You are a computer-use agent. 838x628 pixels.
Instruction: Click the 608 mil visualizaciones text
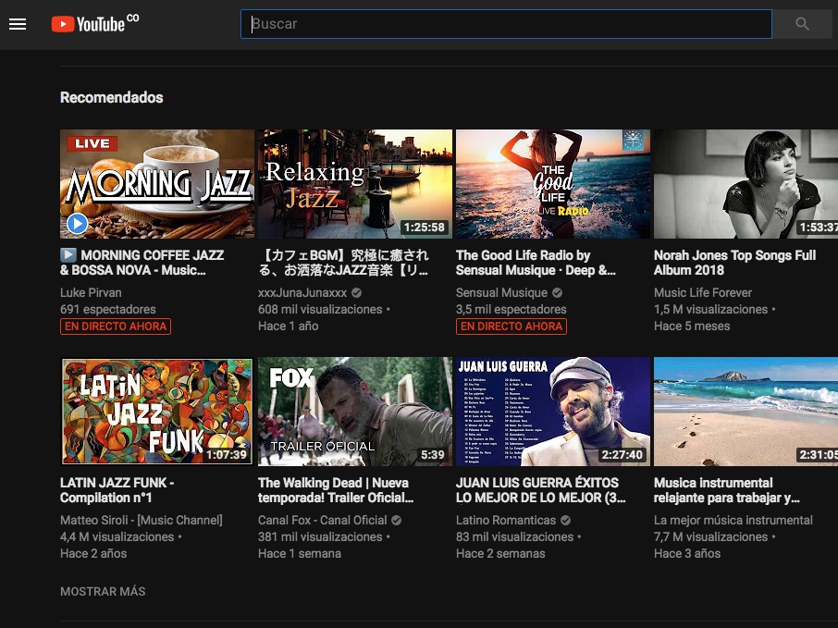(x=320, y=310)
